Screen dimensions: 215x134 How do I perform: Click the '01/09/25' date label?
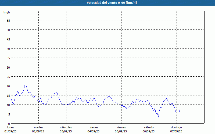[10, 131]
